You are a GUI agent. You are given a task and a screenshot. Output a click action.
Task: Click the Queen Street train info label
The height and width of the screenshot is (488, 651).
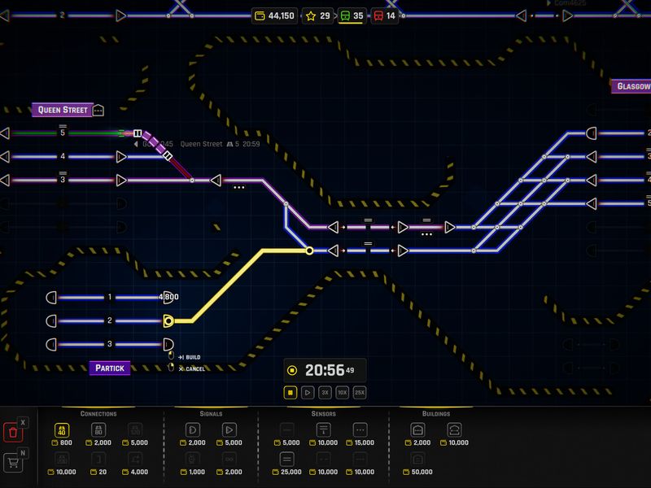pos(197,144)
